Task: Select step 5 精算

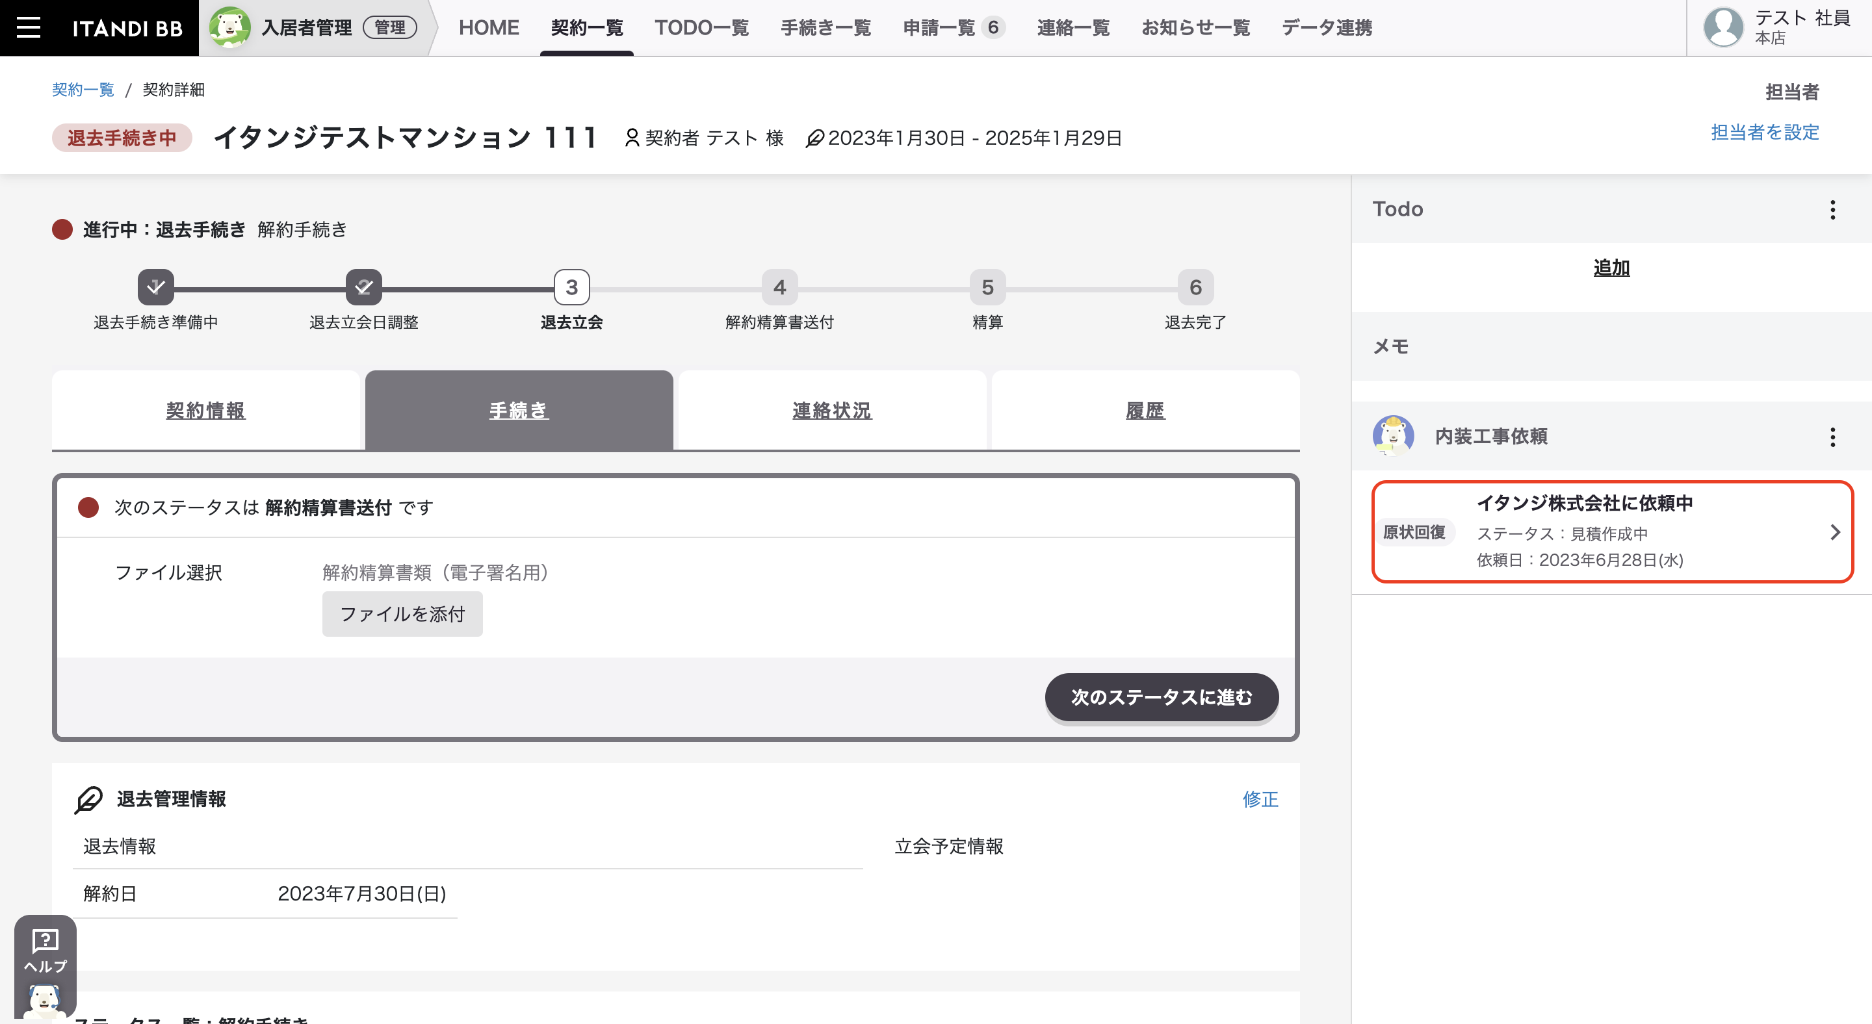Action: (x=987, y=288)
